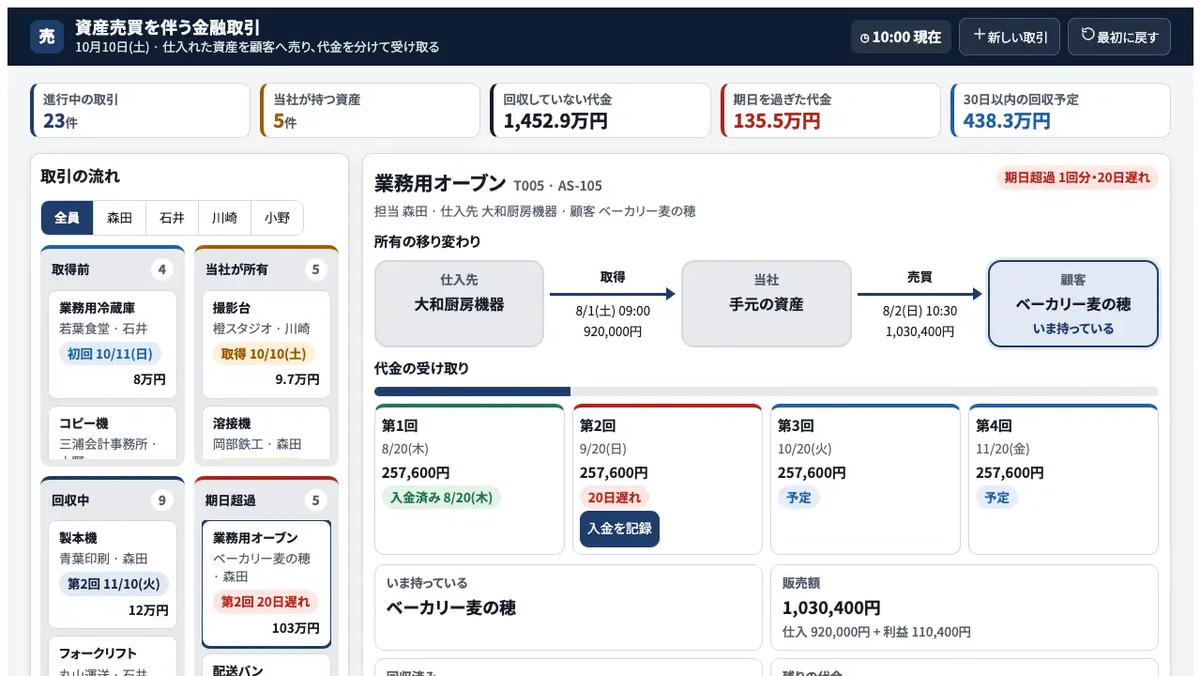Image resolution: width=1201 pixels, height=676 pixels.
Task: Click the 20日遅れ pill in 第2回 payment
Action: [615, 498]
